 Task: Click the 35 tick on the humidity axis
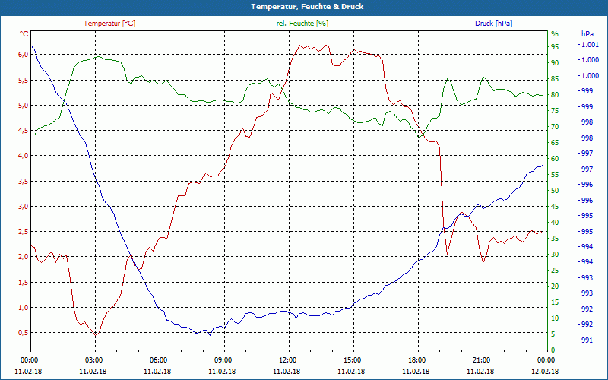[x=555, y=239]
